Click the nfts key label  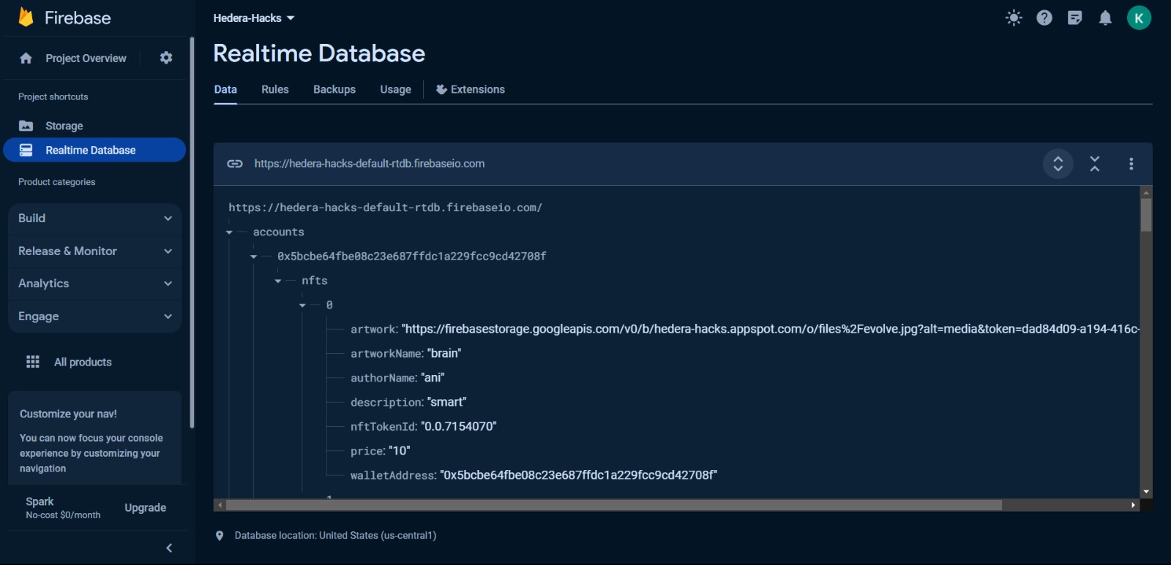(315, 281)
